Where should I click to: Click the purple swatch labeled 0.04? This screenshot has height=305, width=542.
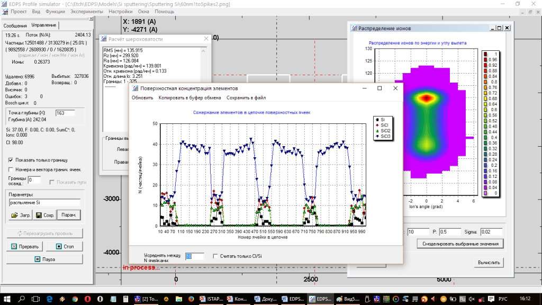[485, 187]
